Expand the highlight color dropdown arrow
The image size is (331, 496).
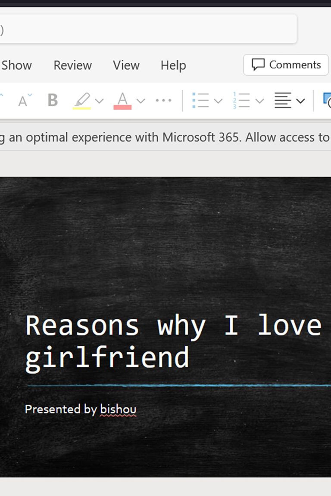100,101
